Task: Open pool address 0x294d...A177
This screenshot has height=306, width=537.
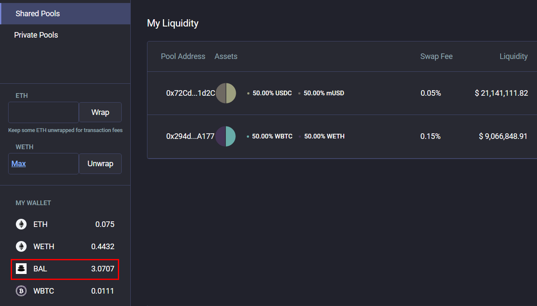Action: [x=190, y=136]
